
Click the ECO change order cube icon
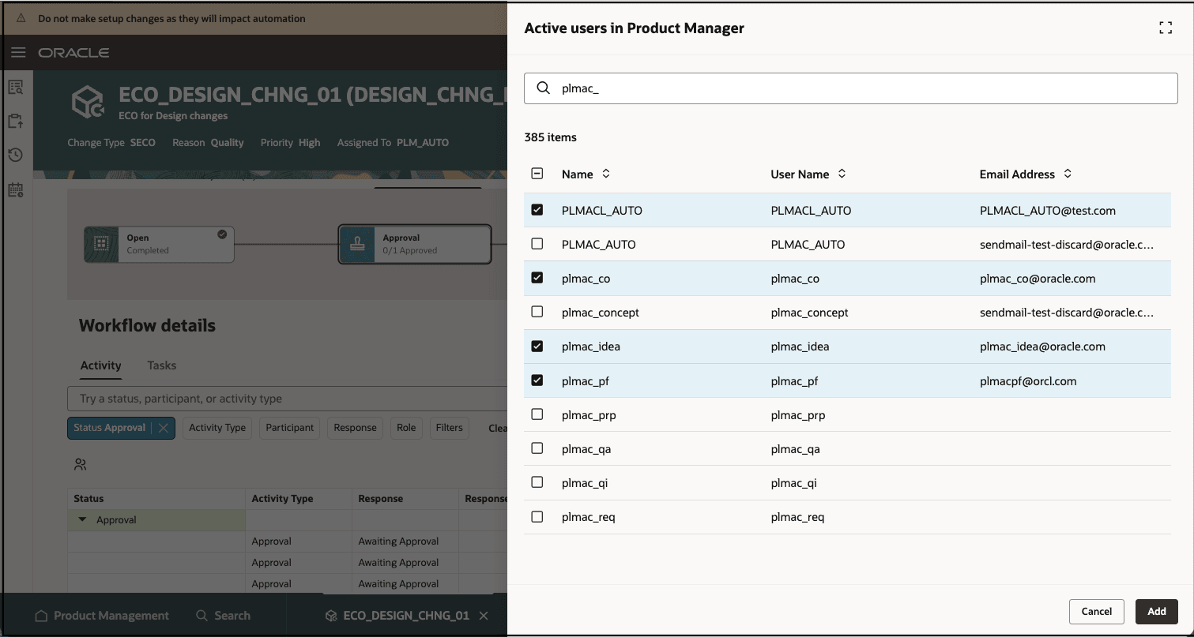tap(88, 103)
